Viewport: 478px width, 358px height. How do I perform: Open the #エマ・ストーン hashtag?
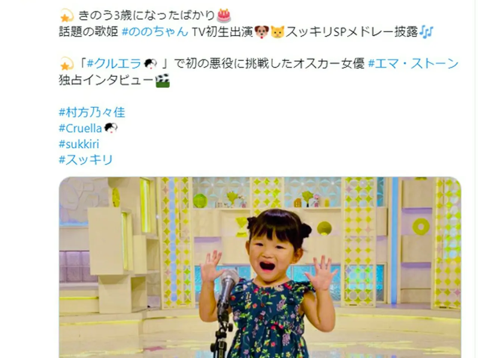[x=413, y=64]
